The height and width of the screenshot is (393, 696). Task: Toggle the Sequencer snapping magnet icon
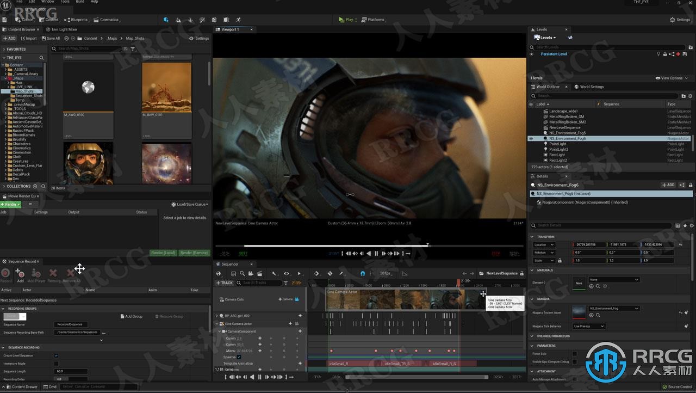pyautogui.click(x=362, y=273)
